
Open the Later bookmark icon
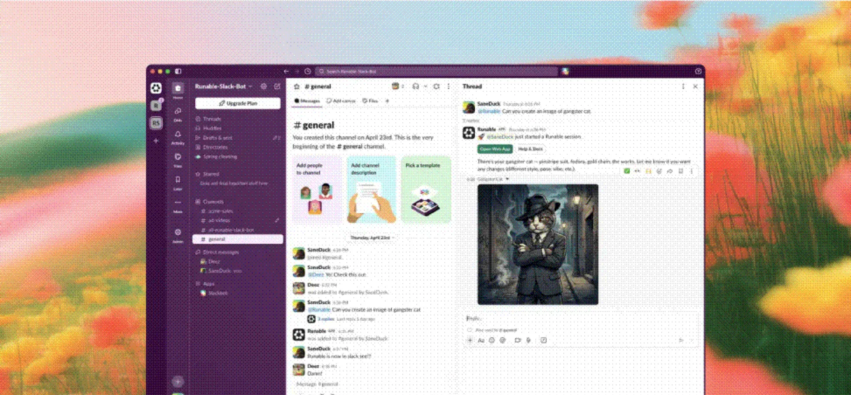point(178,180)
